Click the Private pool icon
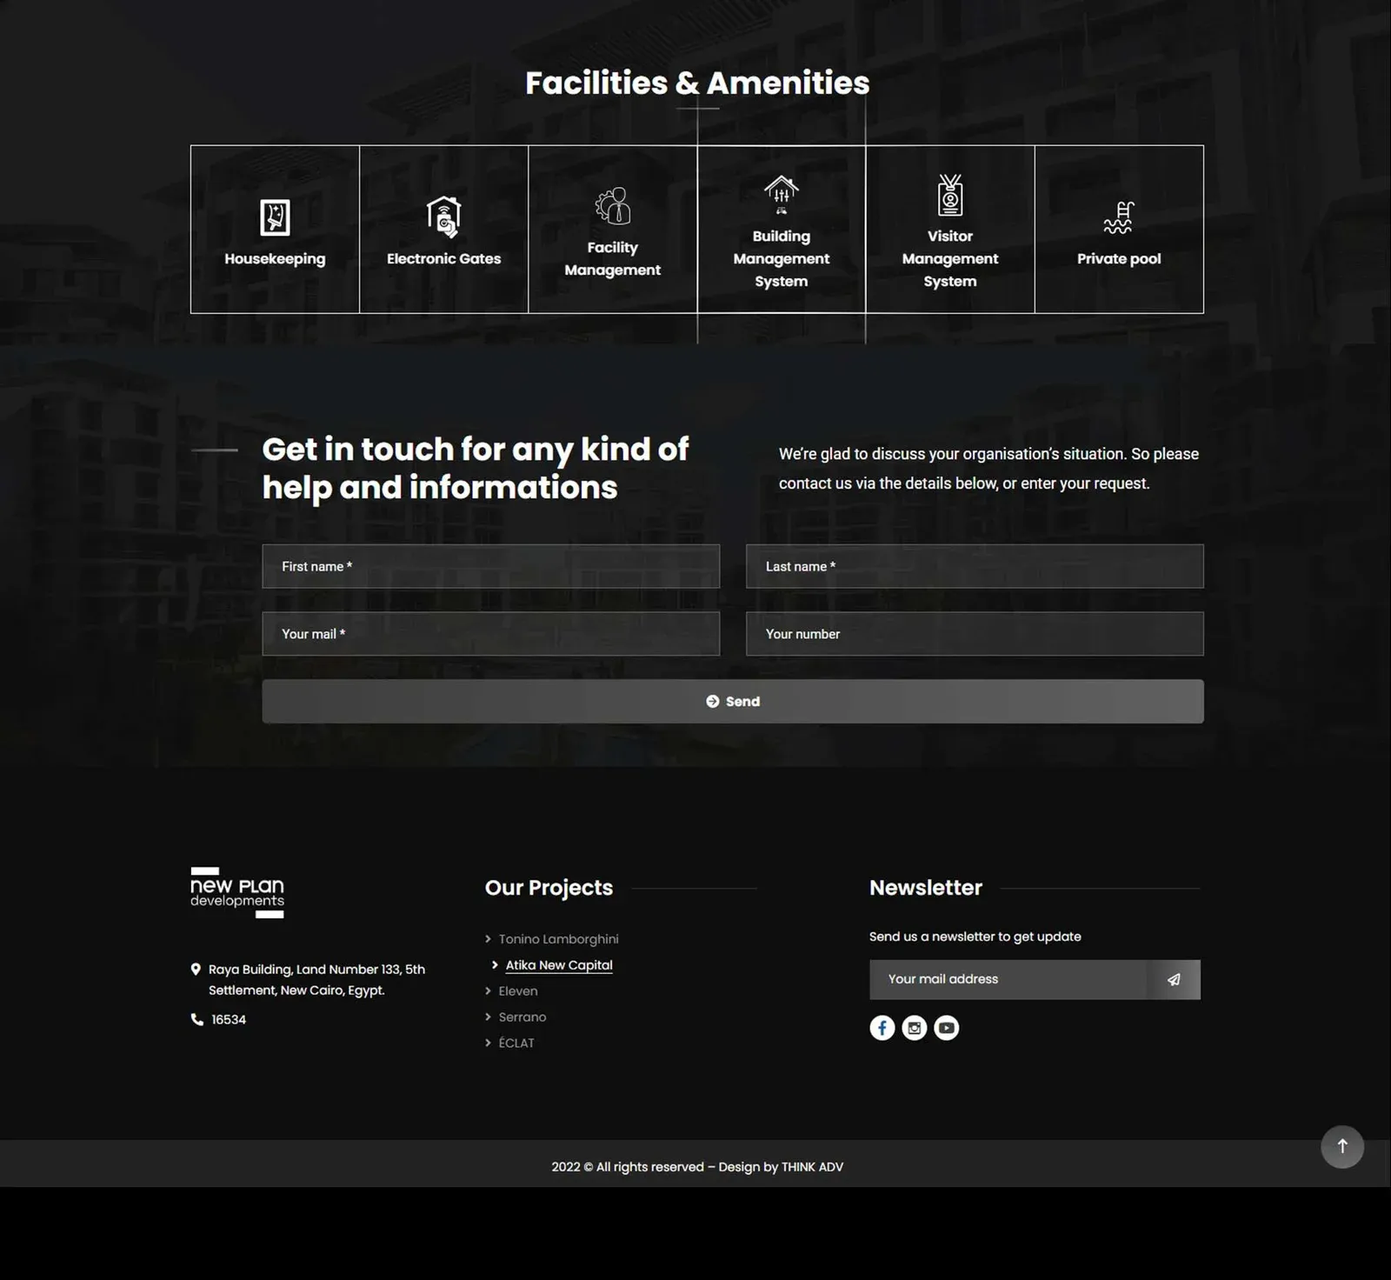Screen dimensions: 1391x1280 tap(1118, 217)
